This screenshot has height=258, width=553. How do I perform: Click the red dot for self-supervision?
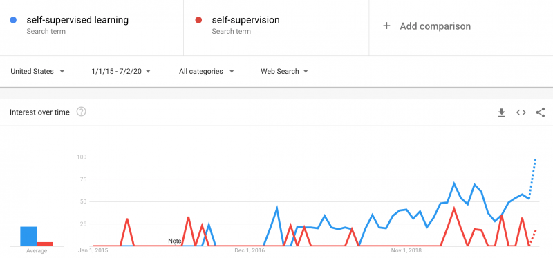[x=198, y=20]
